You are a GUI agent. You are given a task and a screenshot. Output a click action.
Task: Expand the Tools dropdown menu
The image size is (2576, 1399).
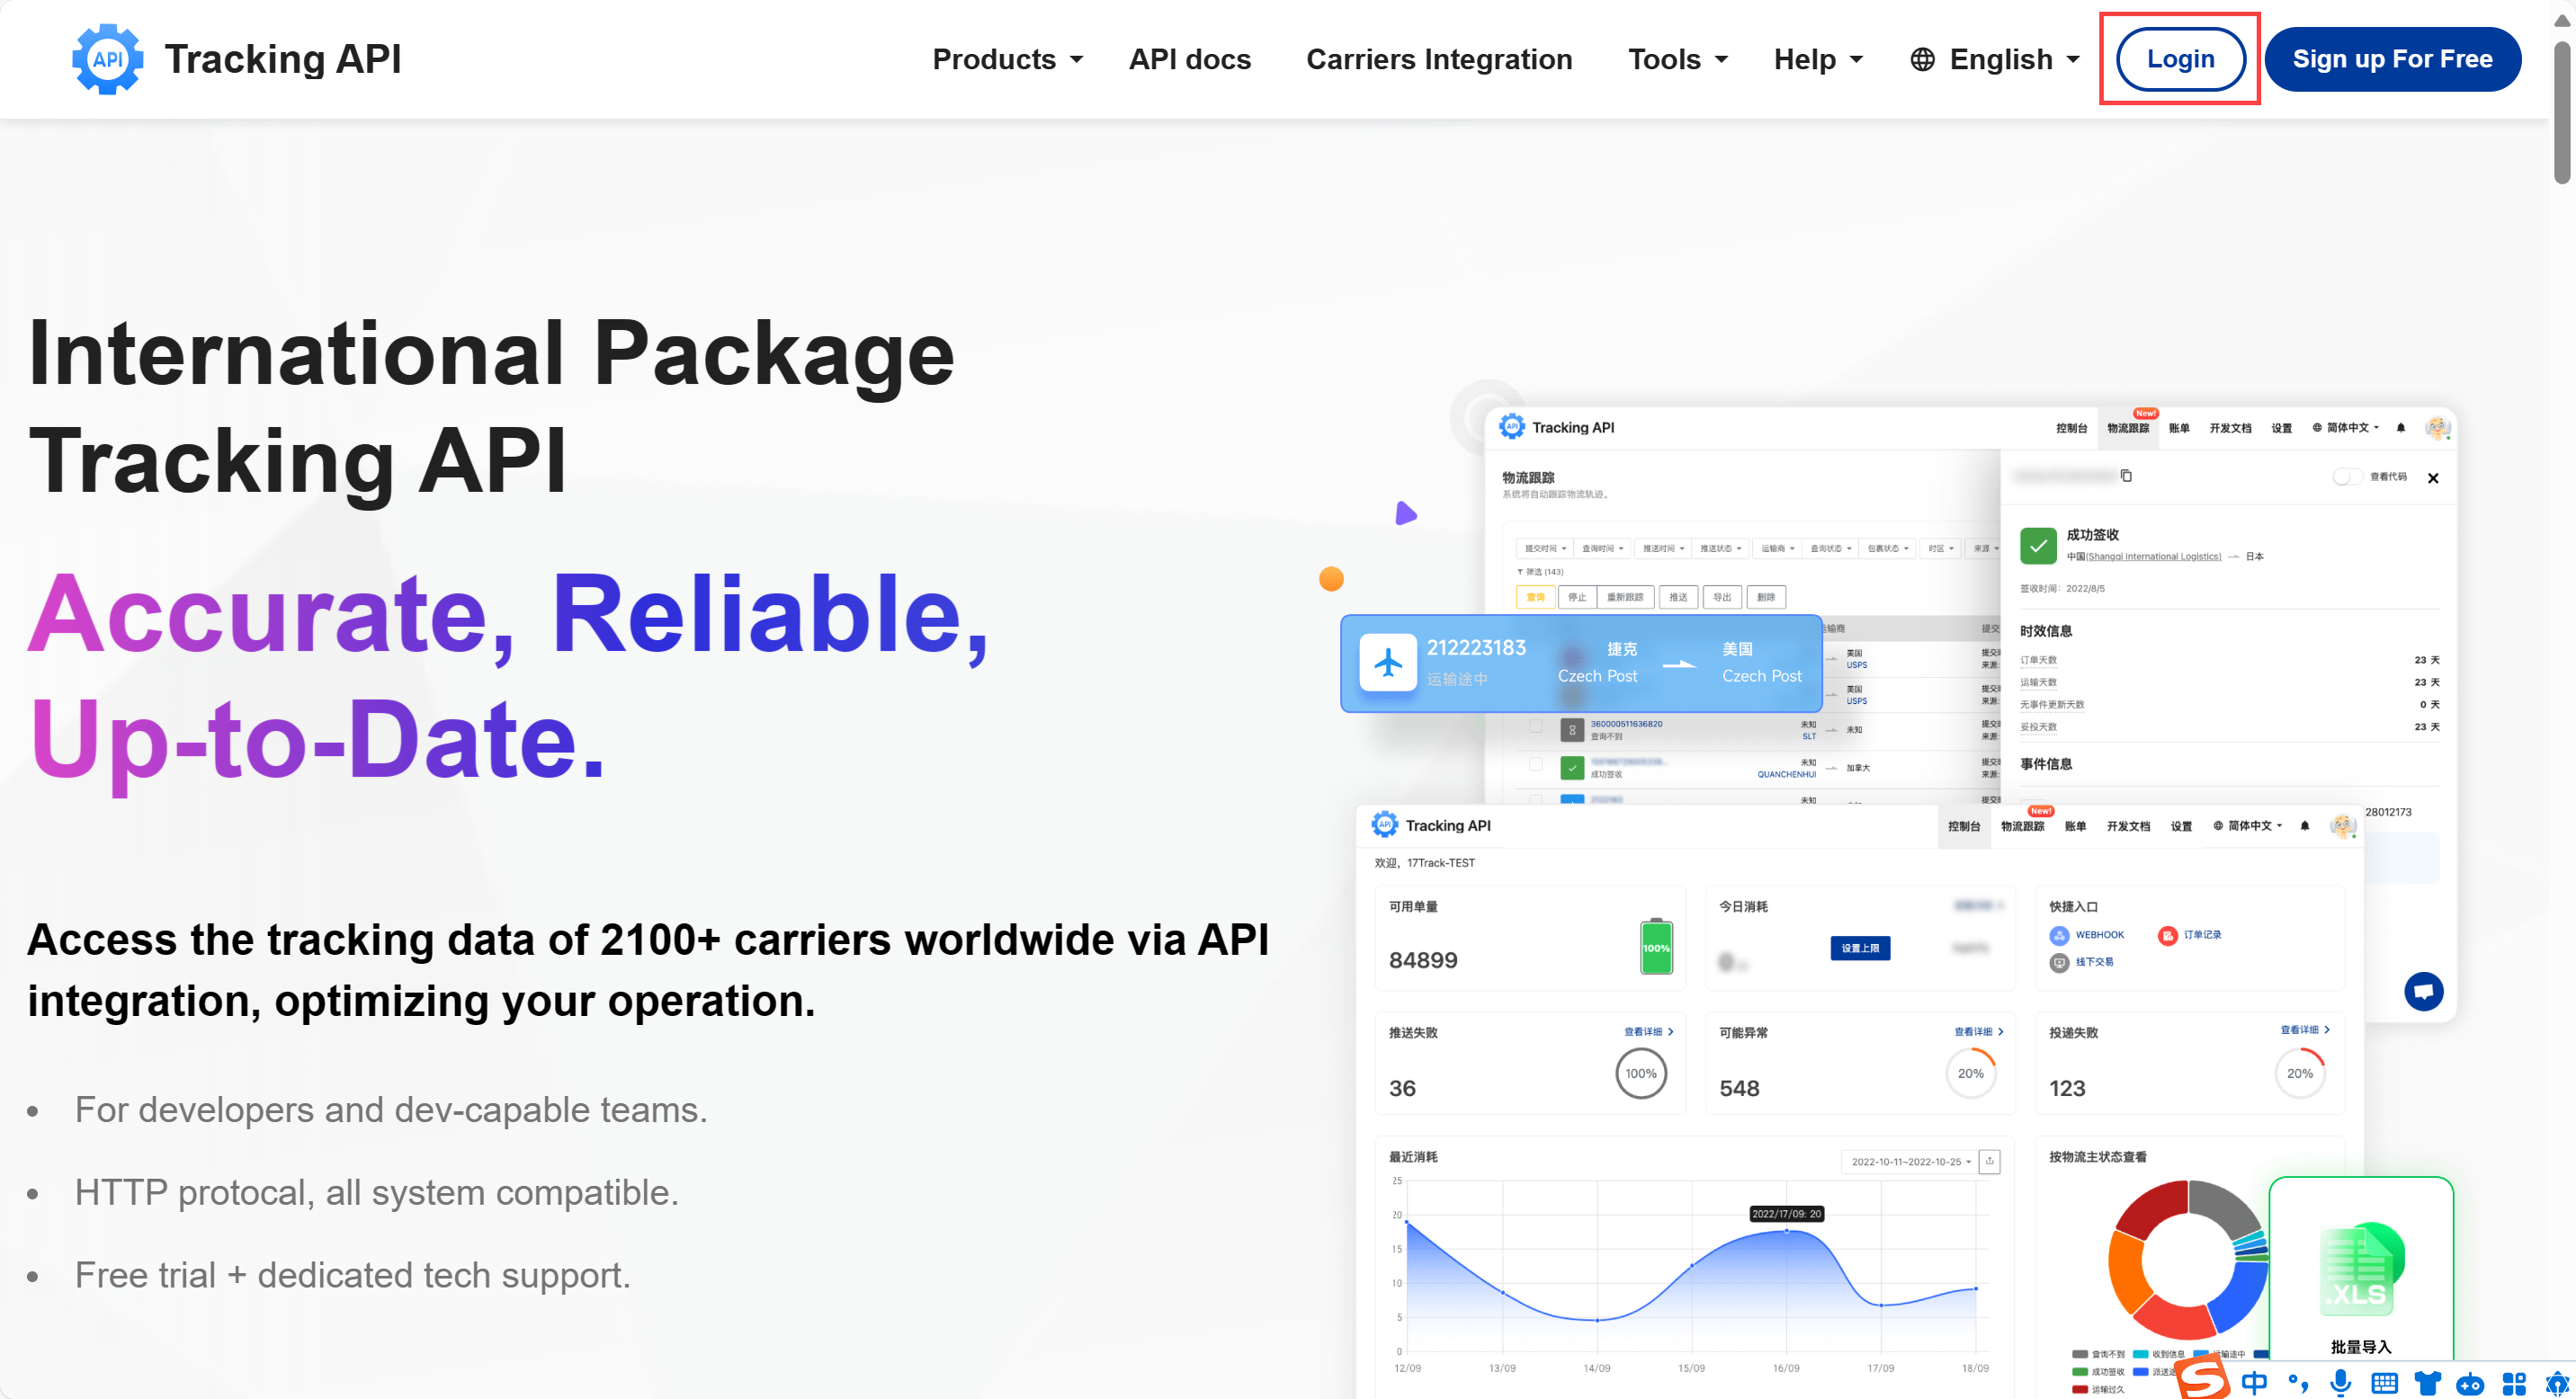click(1677, 59)
